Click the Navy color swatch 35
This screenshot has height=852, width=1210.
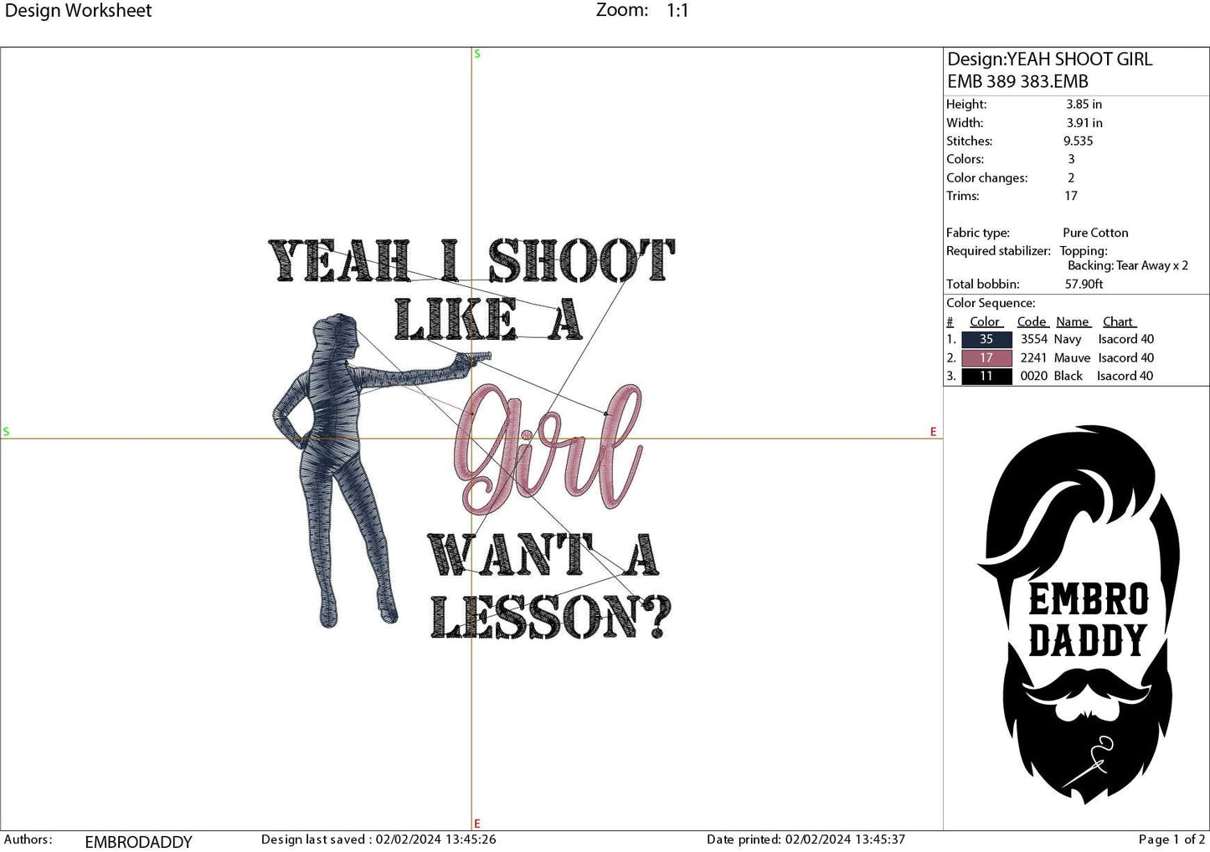pyautogui.click(x=986, y=339)
